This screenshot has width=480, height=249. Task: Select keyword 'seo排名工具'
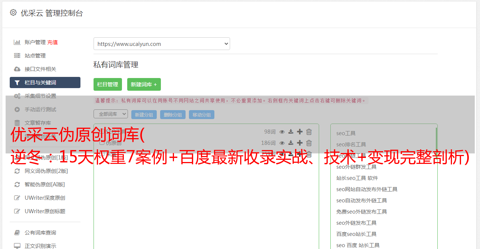coord(351,144)
